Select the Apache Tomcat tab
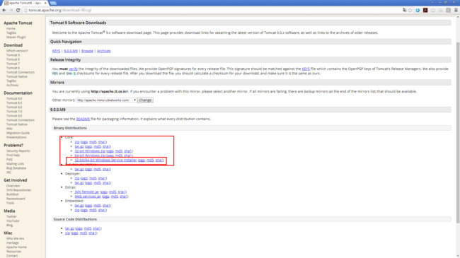This screenshot has width=460, height=258. (25, 3)
